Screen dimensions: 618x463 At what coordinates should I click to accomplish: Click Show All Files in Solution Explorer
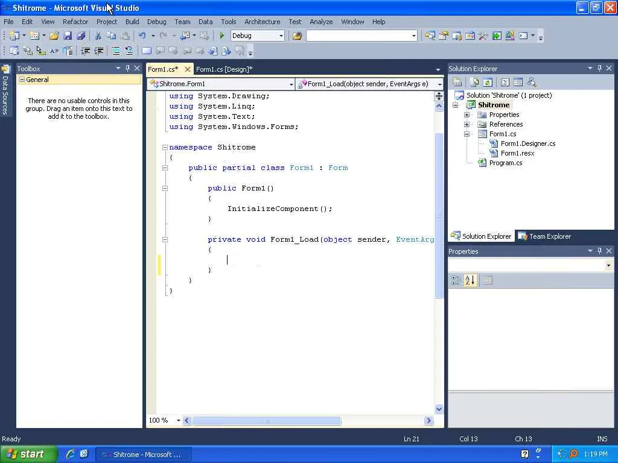pyautogui.click(x=475, y=83)
